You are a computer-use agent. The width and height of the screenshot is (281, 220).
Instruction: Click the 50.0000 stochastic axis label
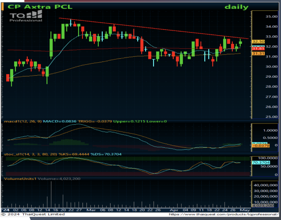tap(270, 166)
